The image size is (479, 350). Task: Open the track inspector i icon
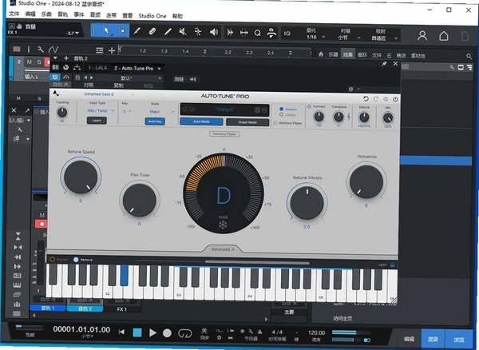point(29,50)
